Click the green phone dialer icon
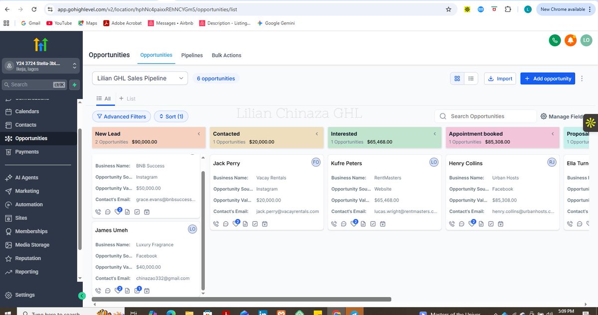Image resolution: width=598 pixels, height=315 pixels. point(555,40)
